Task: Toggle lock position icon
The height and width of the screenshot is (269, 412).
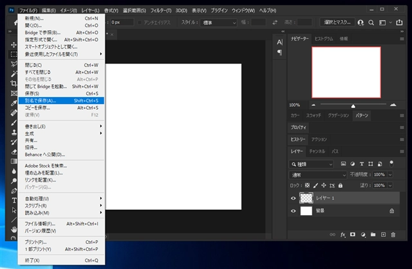Action: pos(324,186)
